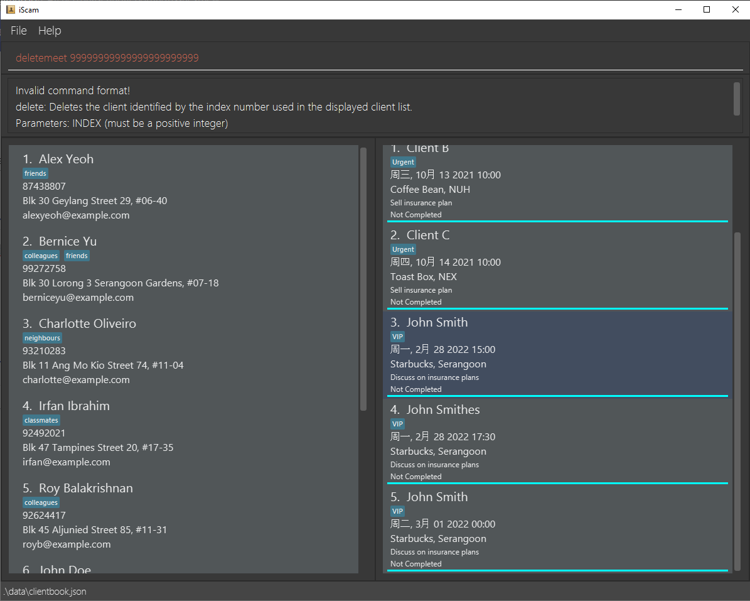Click address Blk 30 Geylang Street 29
This screenshot has height=601, width=750.
click(x=95, y=200)
